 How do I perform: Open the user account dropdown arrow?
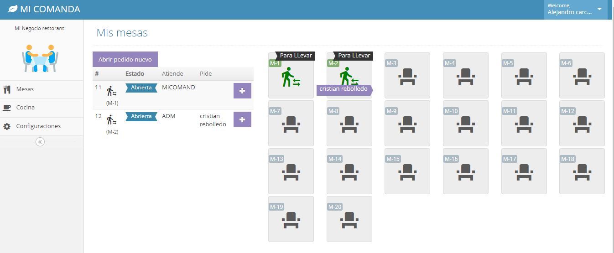click(599, 9)
